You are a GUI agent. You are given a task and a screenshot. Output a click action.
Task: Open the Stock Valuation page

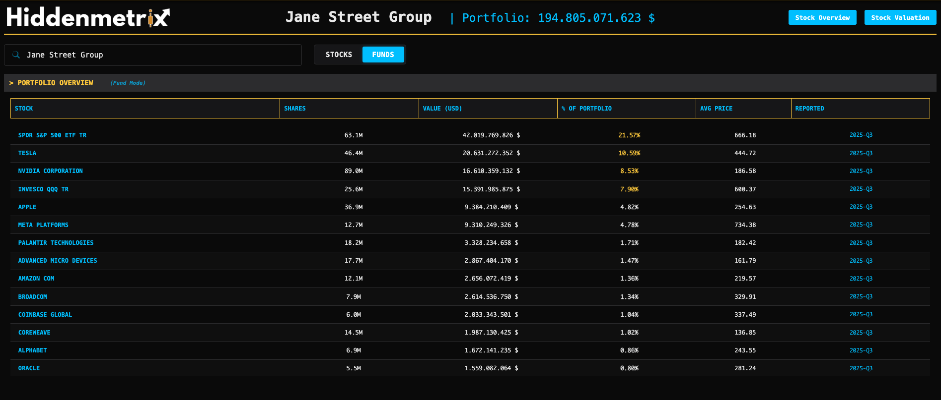tap(900, 17)
